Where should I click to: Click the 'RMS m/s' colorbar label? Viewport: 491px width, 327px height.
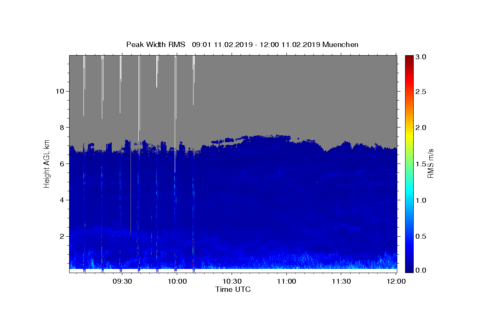430,163
